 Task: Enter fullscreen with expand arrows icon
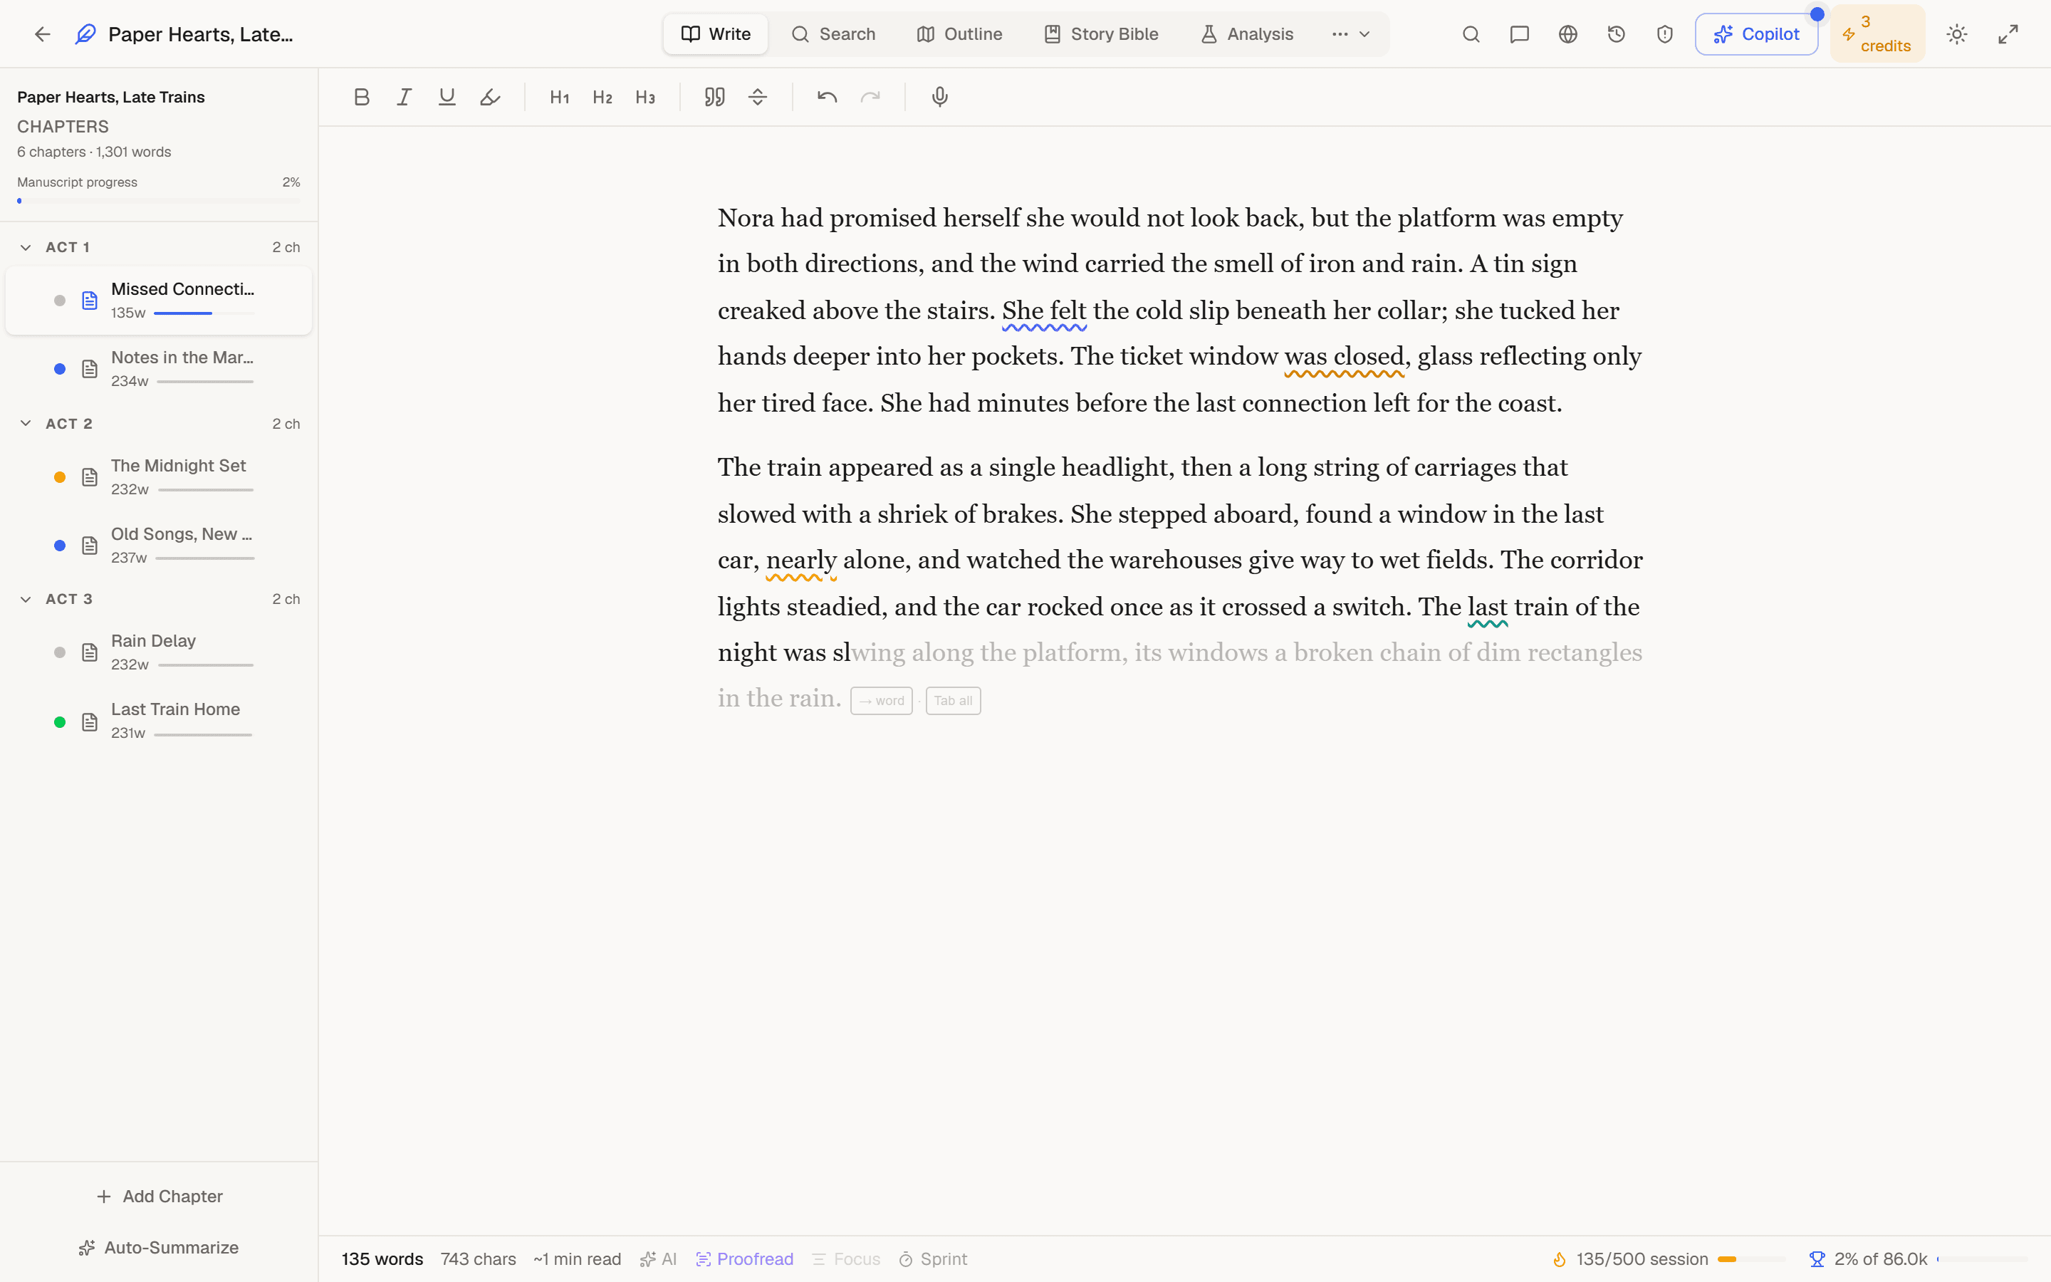(x=2008, y=34)
